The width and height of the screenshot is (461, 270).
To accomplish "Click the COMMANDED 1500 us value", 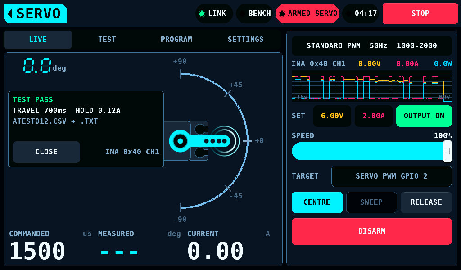I will point(37,251).
